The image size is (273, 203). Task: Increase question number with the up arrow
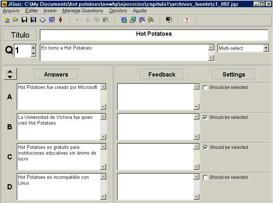click(x=33, y=47)
